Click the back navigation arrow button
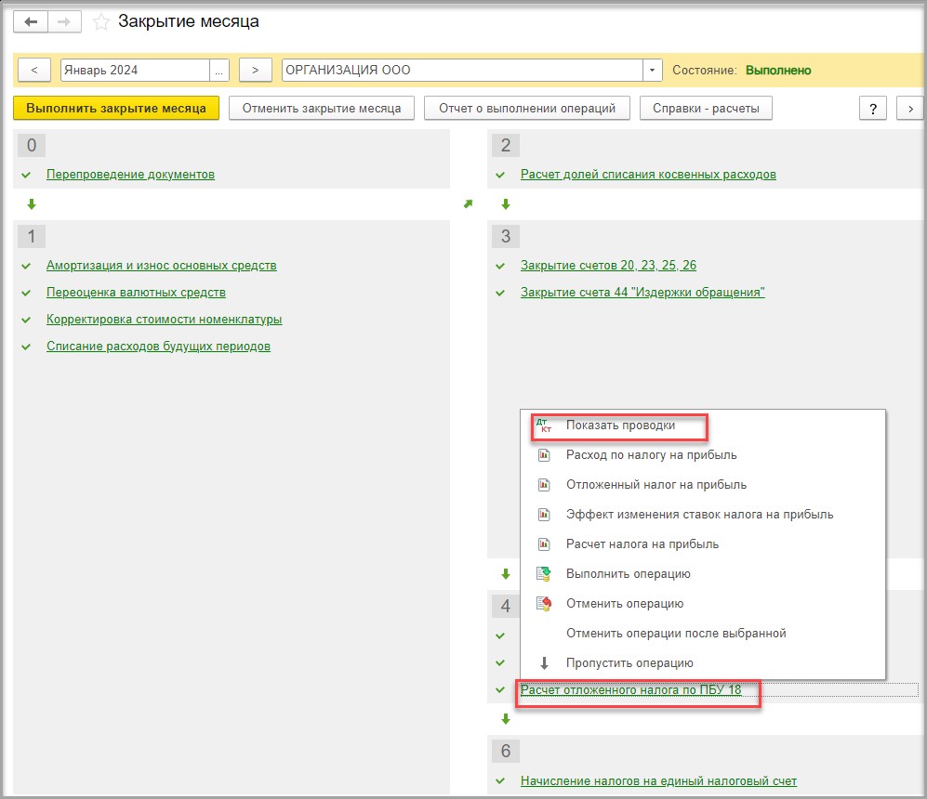 (x=31, y=22)
